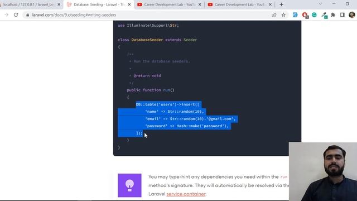Click the DB::table('users')->insert line
This screenshot has width=357, height=201.
[167, 104]
